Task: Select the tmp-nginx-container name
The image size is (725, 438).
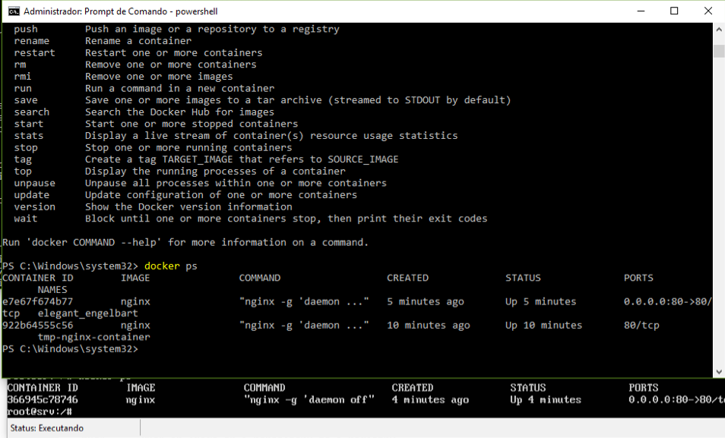Action: (x=93, y=336)
